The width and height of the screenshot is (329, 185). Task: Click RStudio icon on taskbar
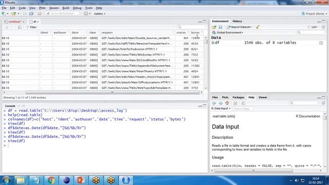click(126, 180)
